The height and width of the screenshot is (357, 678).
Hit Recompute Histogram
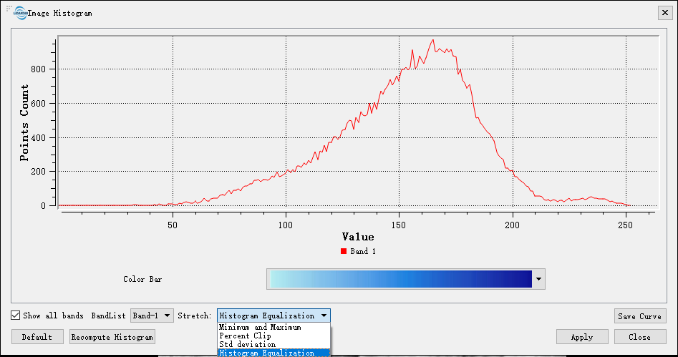(x=112, y=337)
